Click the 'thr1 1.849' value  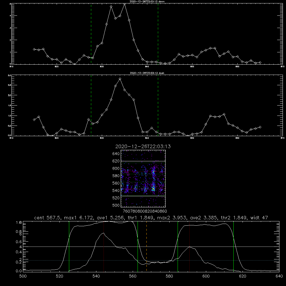(142, 218)
